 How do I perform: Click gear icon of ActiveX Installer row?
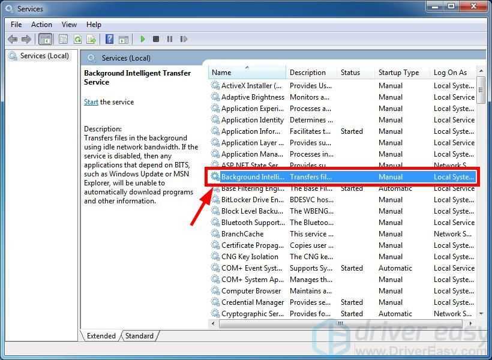click(215, 85)
